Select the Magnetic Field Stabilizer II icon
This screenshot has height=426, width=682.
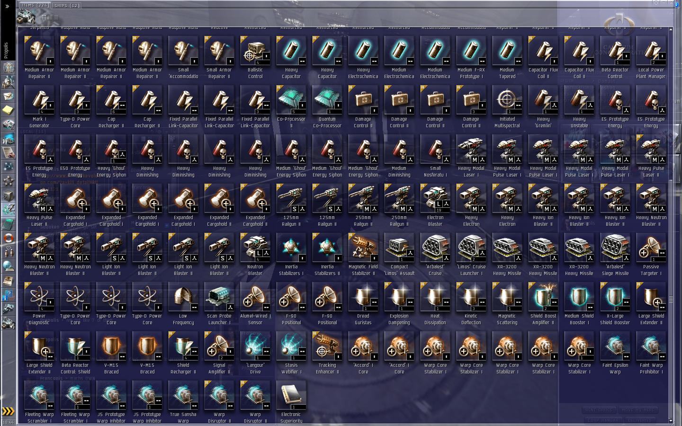(x=363, y=248)
